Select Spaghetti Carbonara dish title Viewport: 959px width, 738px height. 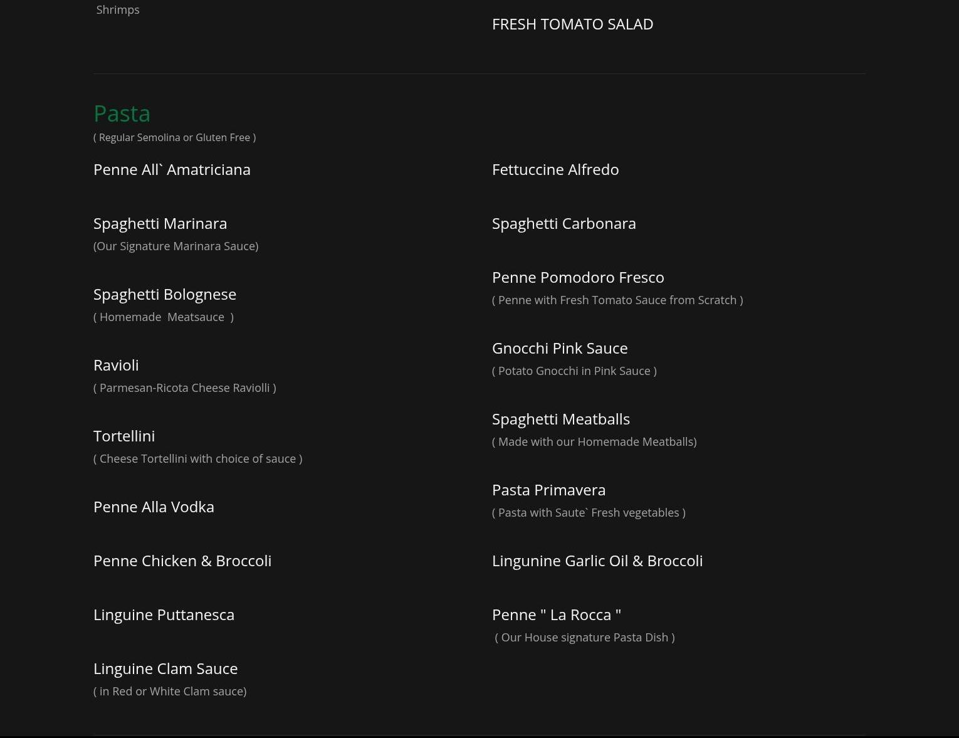(563, 224)
